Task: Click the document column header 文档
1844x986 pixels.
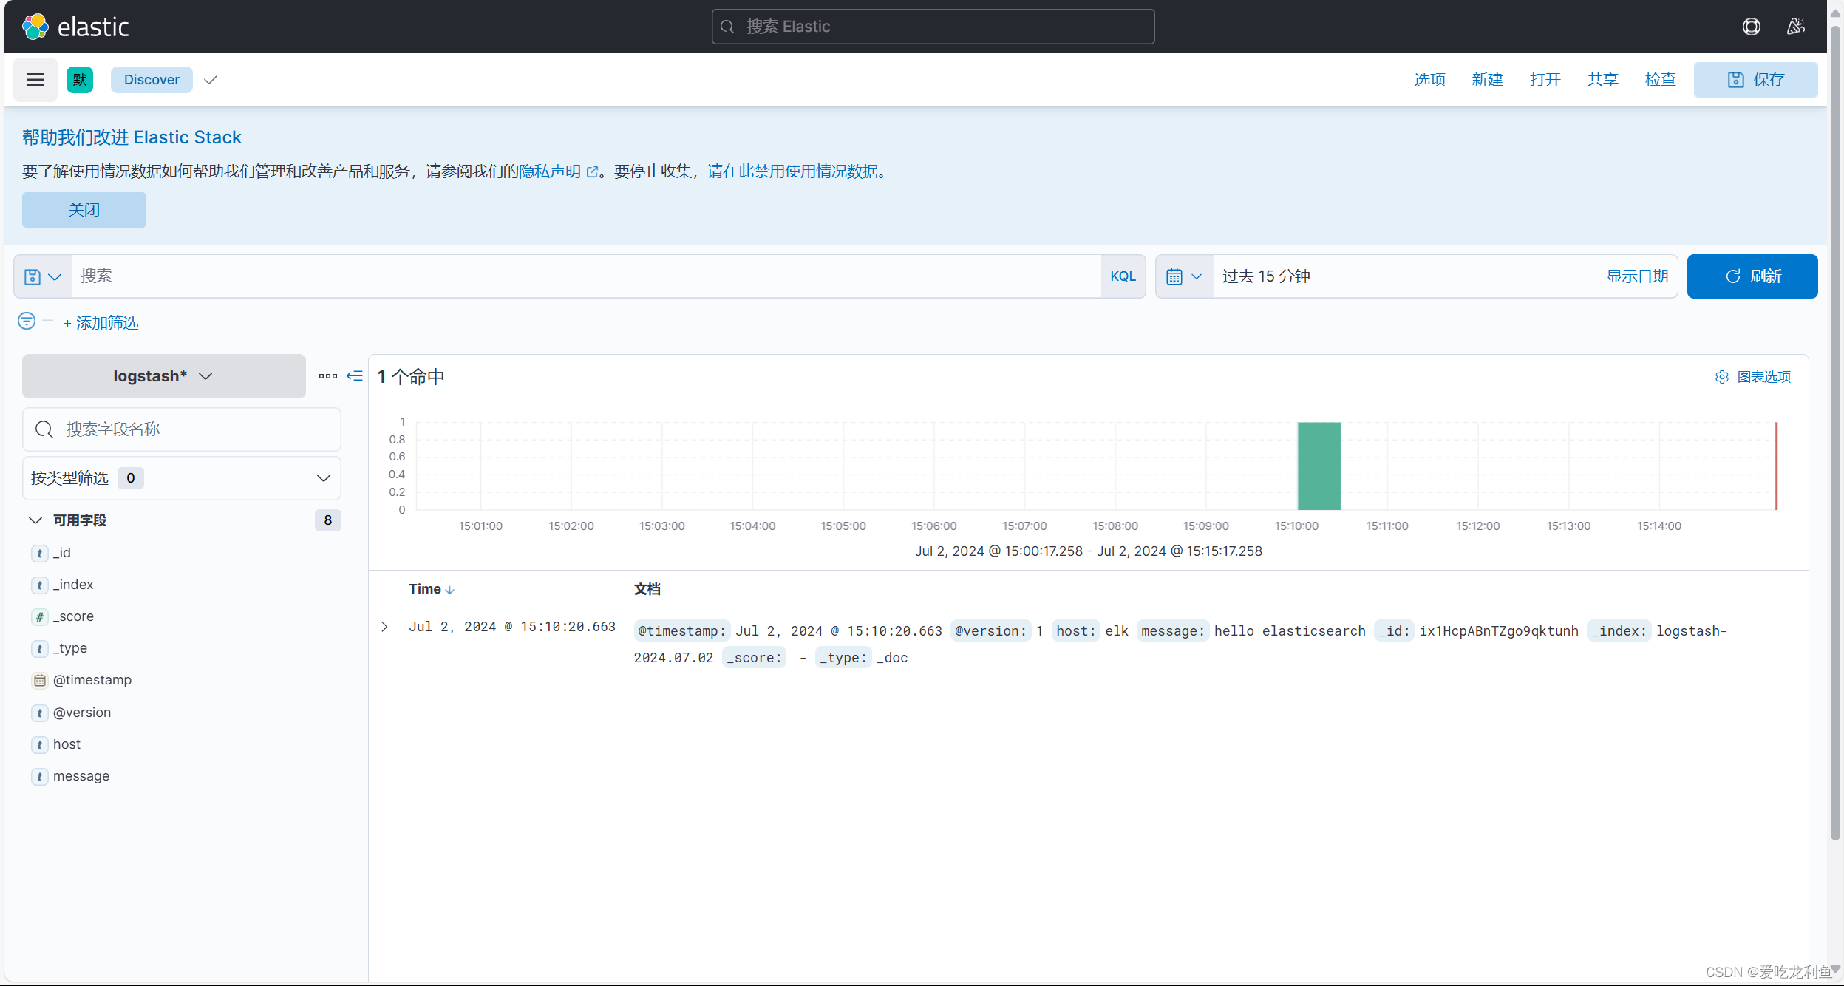Action: pyautogui.click(x=647, y=589)
